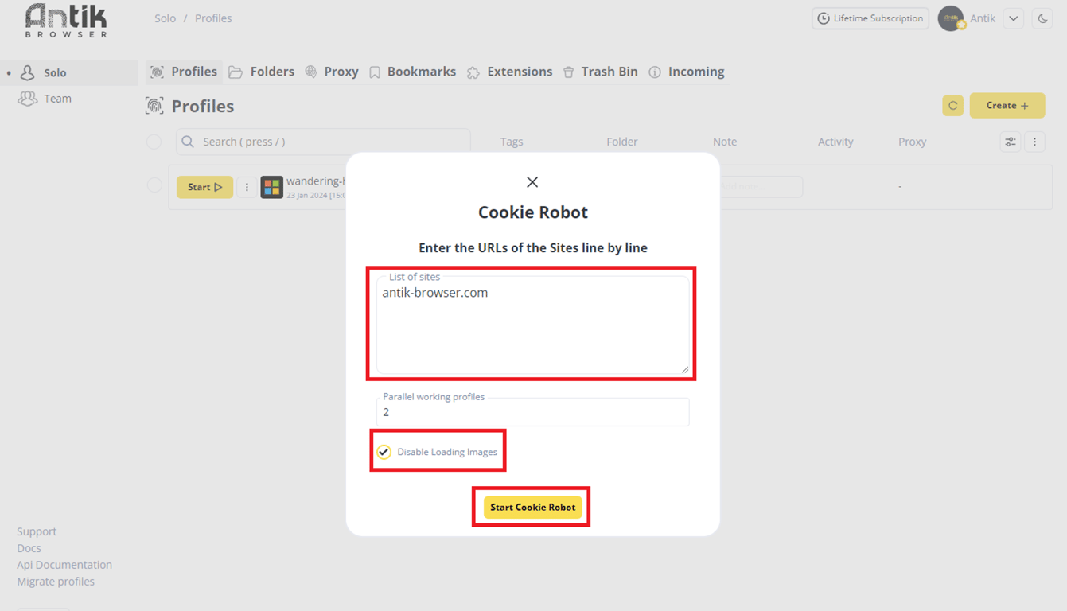Click the Profiles breadcrumb
The width and height of the screenshot is (1067, 611).
(213, 18)
